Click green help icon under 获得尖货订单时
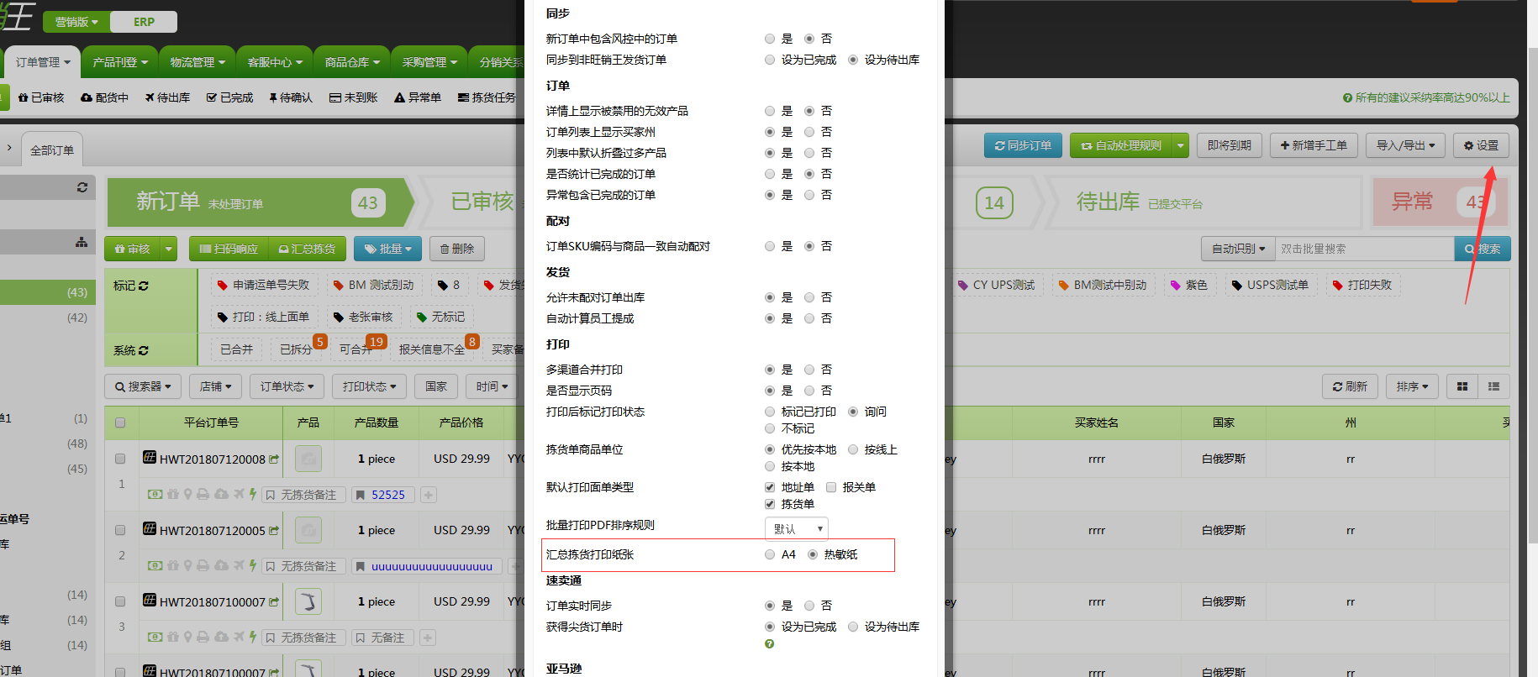 coord(769,644)
